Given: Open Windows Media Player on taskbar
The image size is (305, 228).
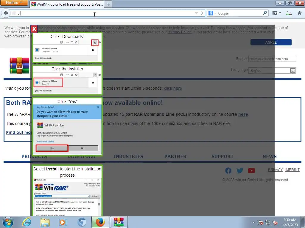Looking at the screenshot, I should point(63,222).
